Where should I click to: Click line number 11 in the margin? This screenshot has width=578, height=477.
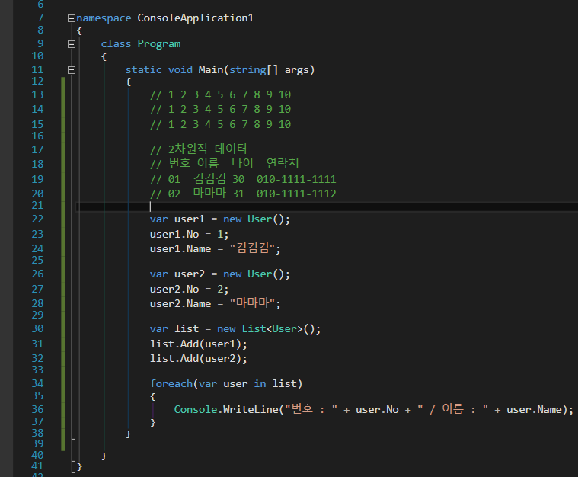[x=37, y=70]
